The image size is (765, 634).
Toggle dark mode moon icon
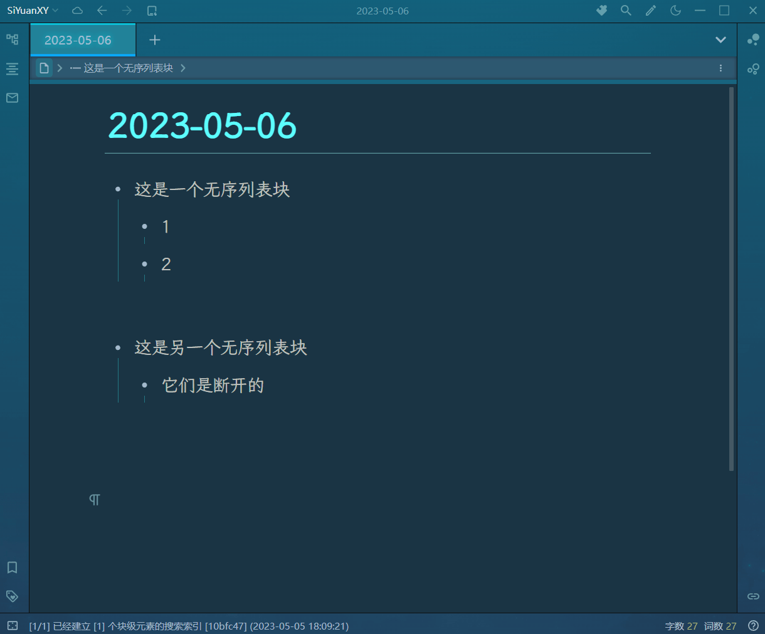(675, 11)
